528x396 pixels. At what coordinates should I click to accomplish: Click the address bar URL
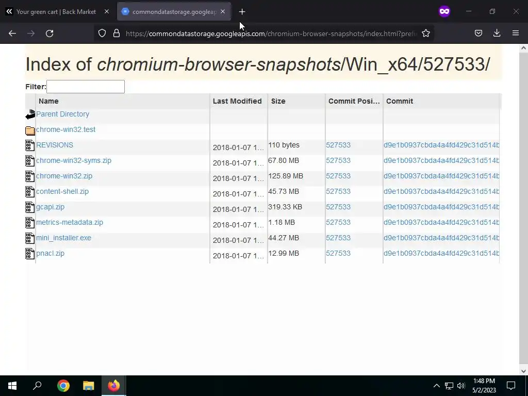(271, 34)
